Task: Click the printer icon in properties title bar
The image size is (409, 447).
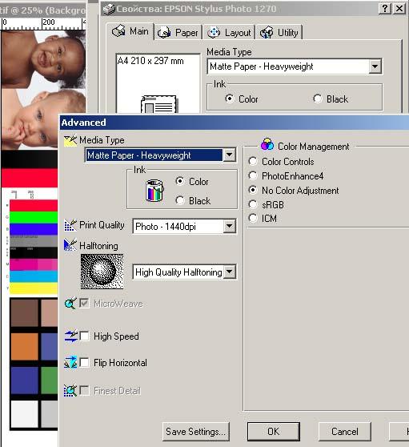Action: tap(109, 10)
